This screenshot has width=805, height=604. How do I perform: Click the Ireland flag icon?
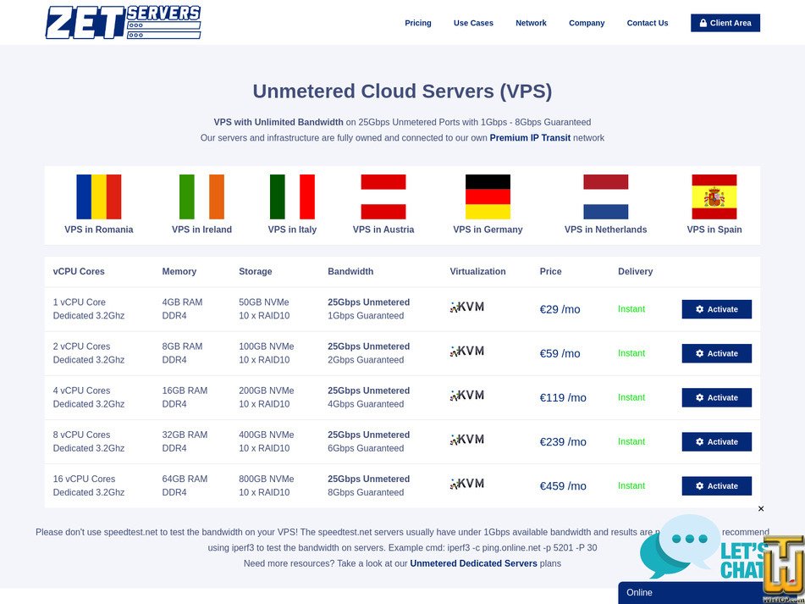(x=201, y=197)
